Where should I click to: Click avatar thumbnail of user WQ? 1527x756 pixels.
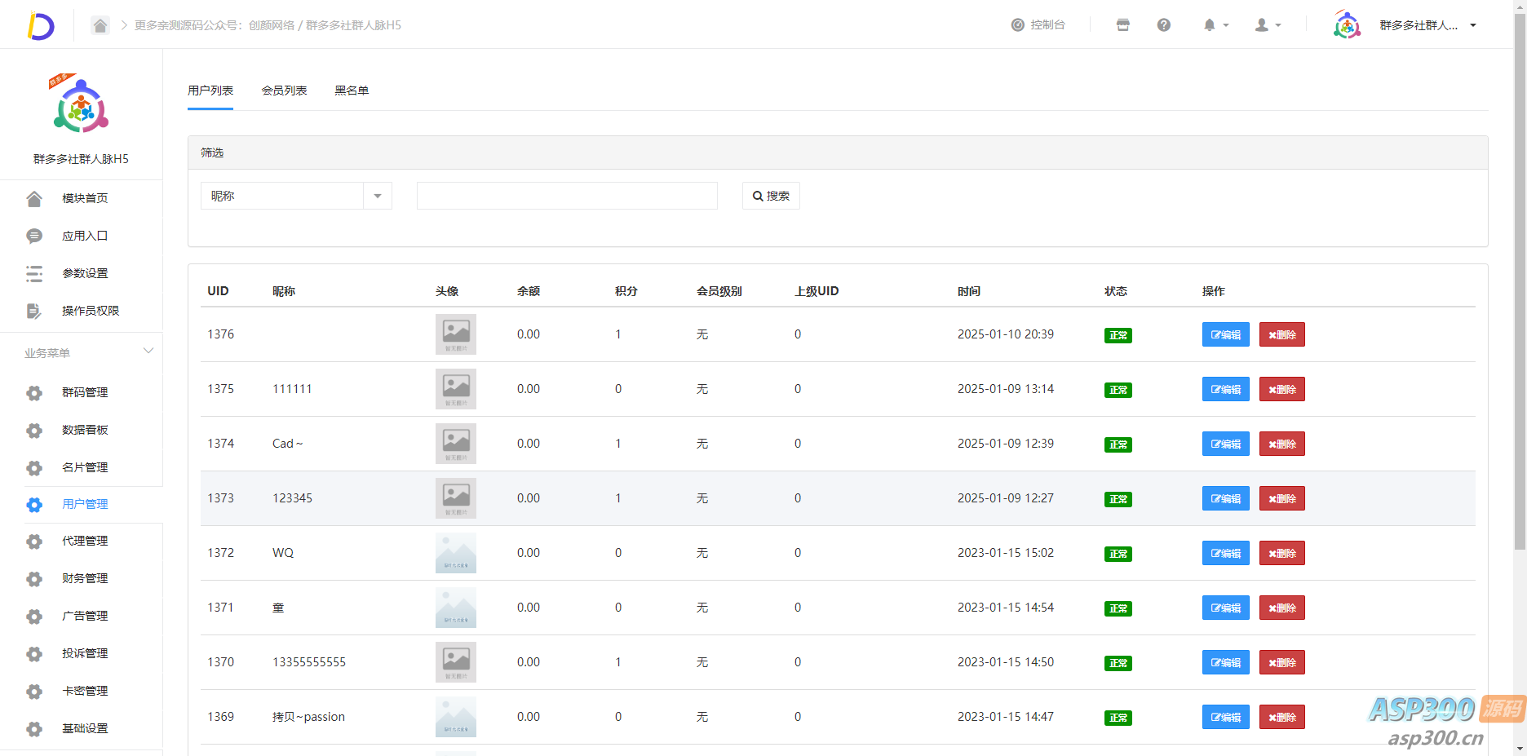(x=455, y=553)
